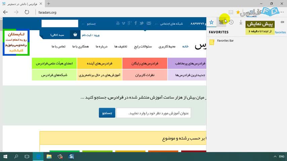
Task: Open the سئوالات رایج menu item
Action: pos(143,46)
